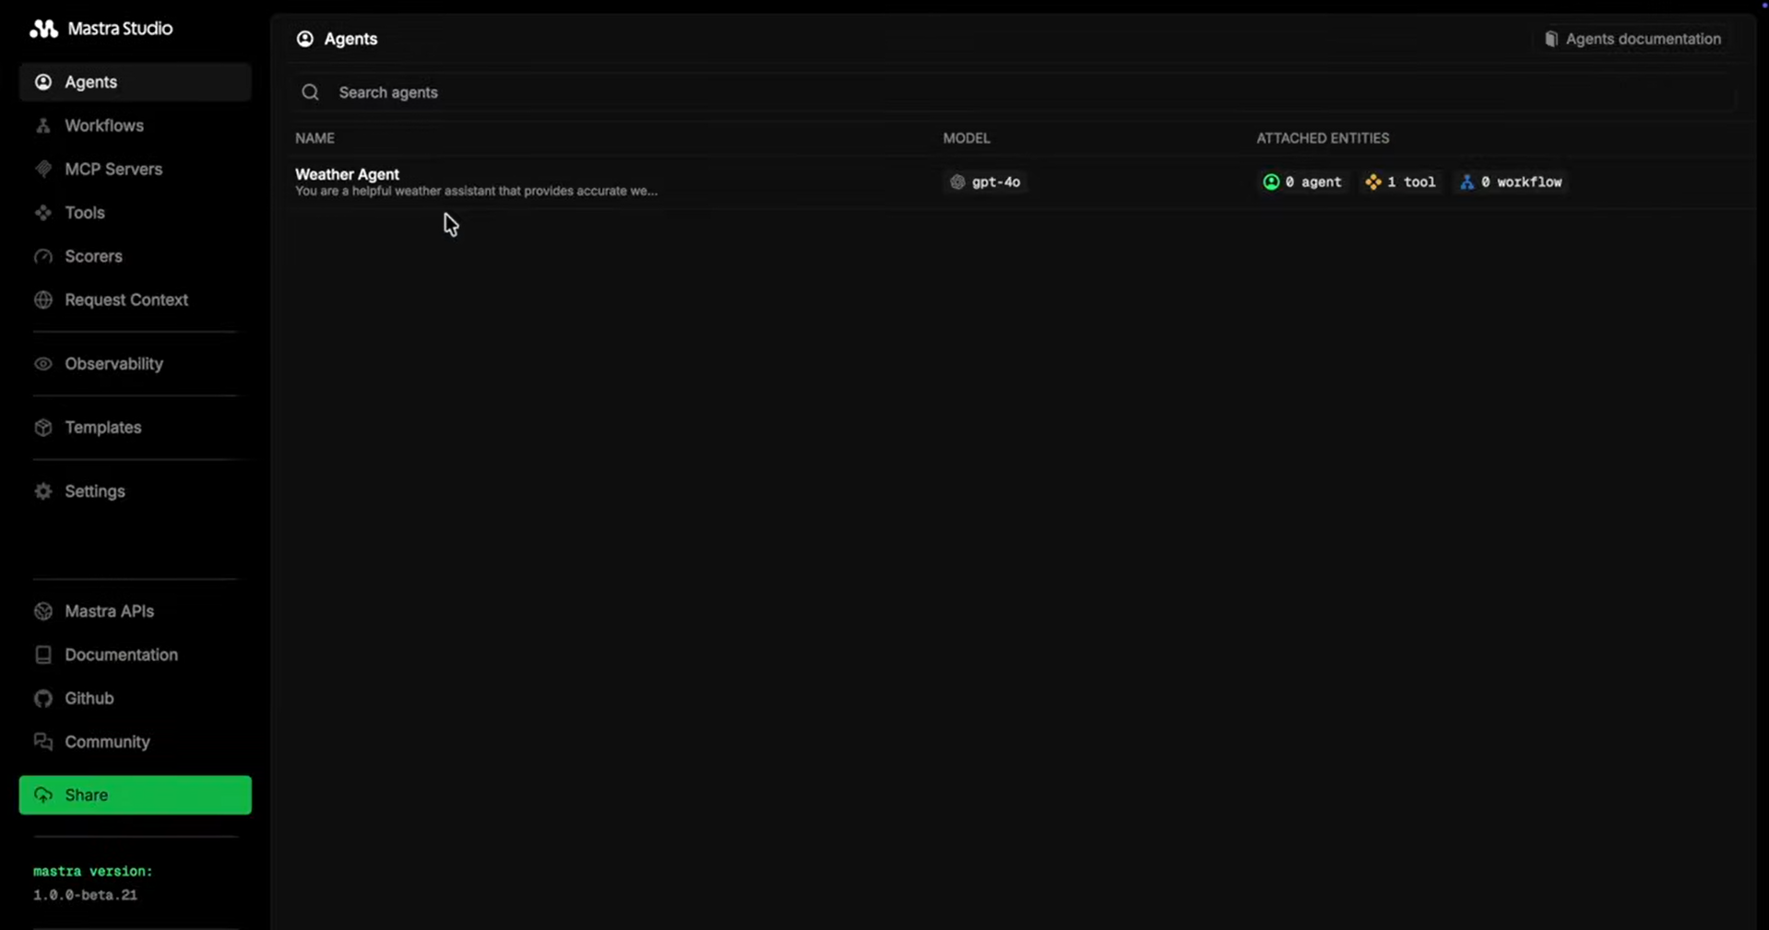Click the MCP Servers sidebar icon
The image size is (1769, 930).
pyautogui.click(x=43, y=169)
